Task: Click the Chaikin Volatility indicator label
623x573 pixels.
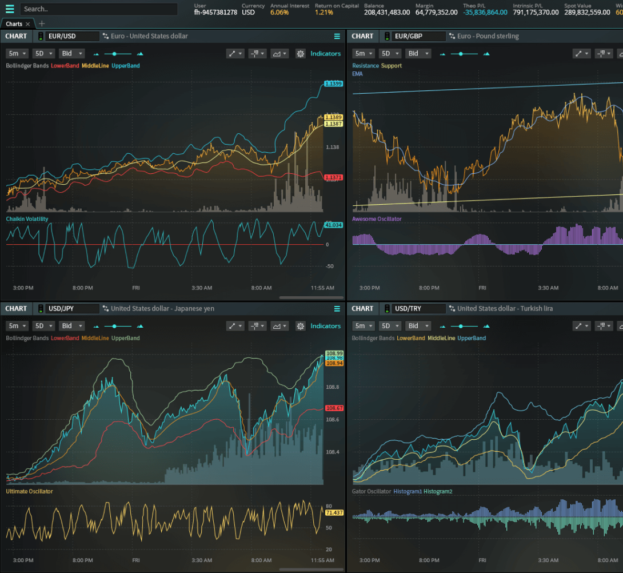Action: 27,218
